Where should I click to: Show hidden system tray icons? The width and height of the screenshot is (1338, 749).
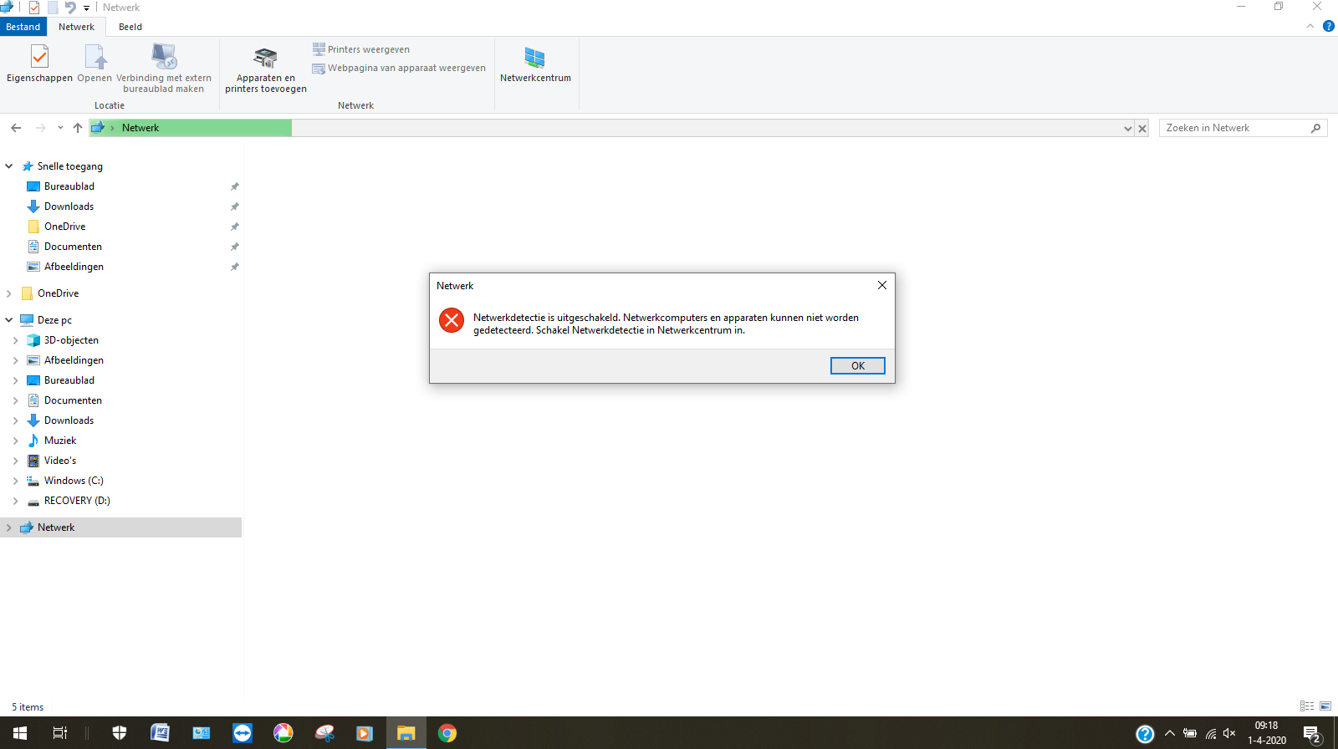[x=1169, y=733]
